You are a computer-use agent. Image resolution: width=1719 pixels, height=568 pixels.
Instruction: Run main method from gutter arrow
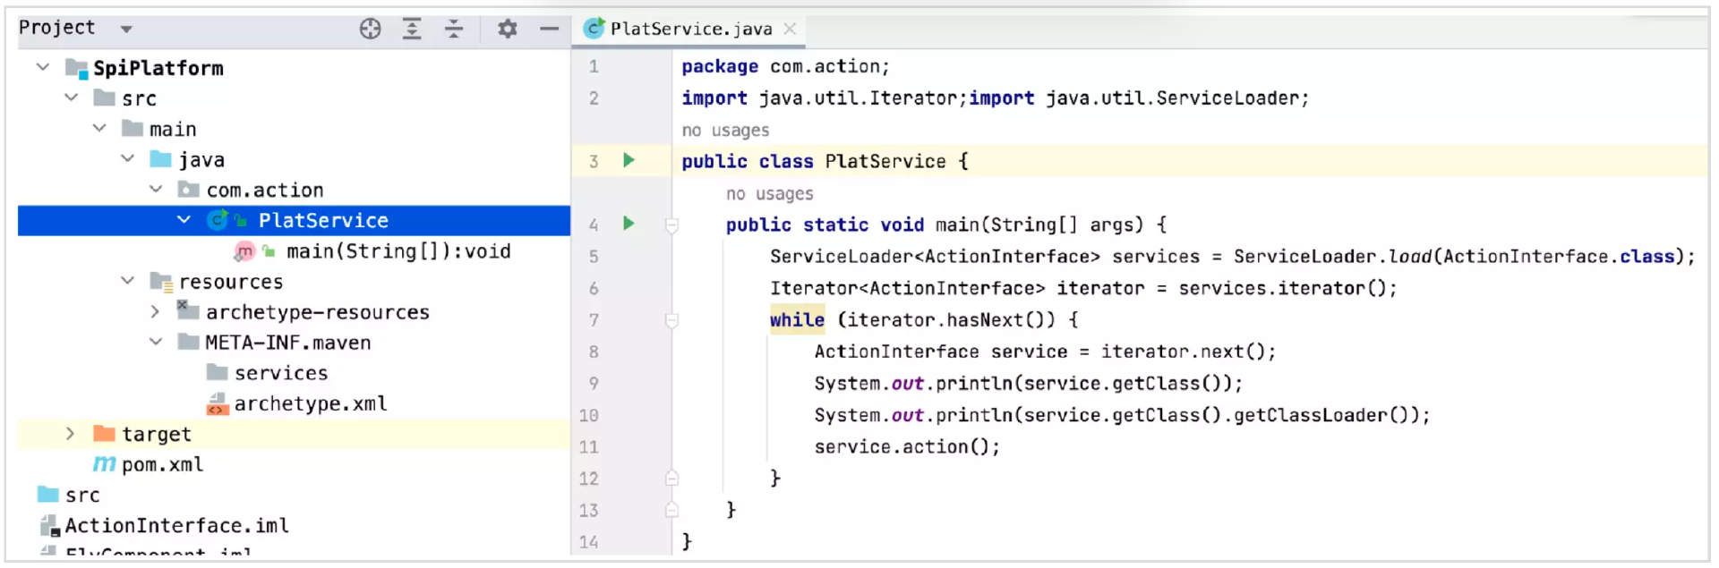(x=629, y=224)
